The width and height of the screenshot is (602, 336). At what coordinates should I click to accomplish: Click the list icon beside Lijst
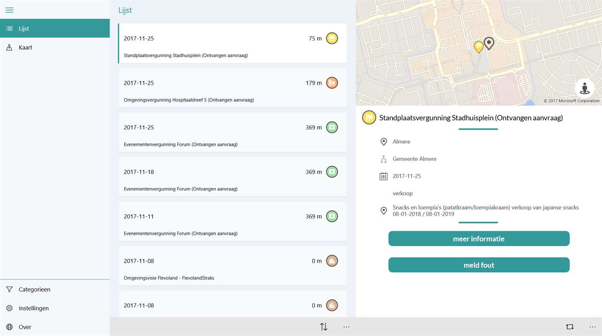[9, 29]
